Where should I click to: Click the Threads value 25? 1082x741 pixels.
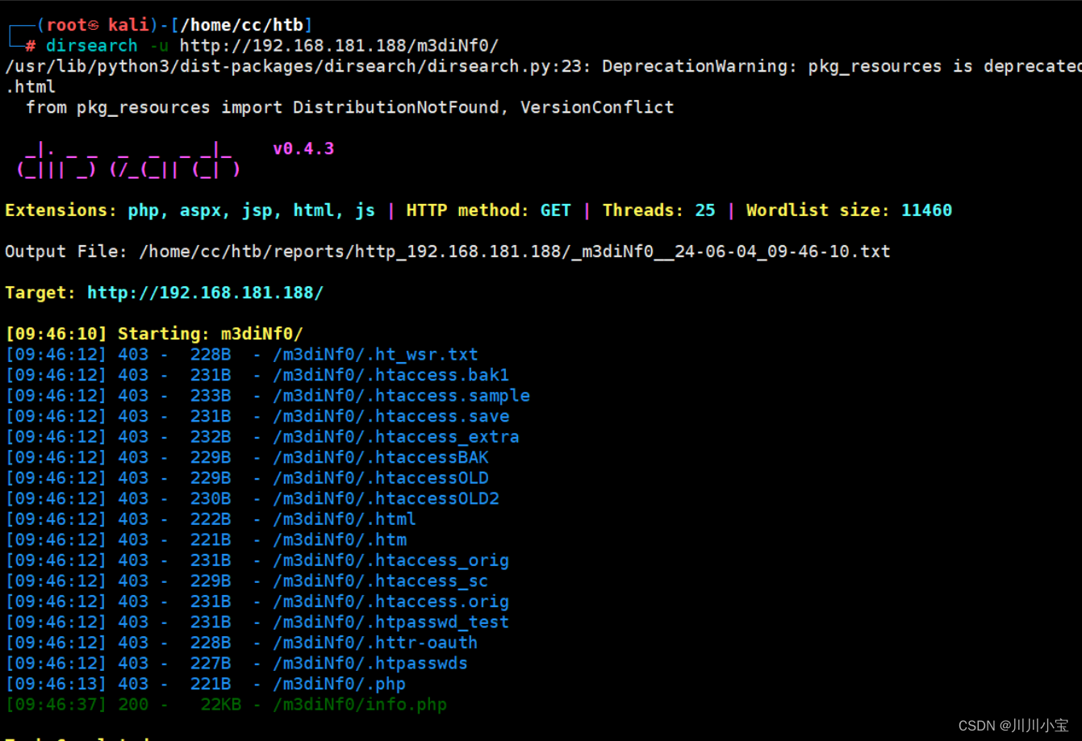(705, 210)
